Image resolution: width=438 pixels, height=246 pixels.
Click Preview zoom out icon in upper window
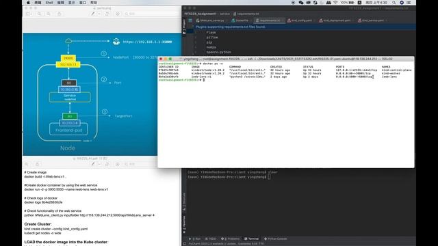[40, 14]
